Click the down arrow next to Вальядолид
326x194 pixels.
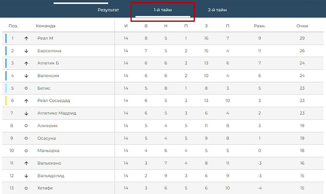point(26,176)
